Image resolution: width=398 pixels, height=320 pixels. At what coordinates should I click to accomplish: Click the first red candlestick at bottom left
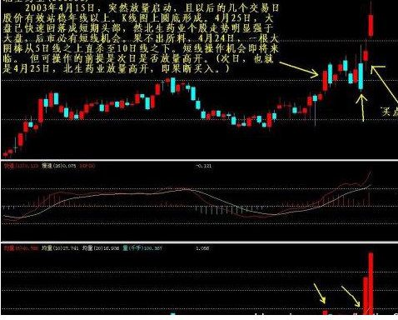point(5,154)
